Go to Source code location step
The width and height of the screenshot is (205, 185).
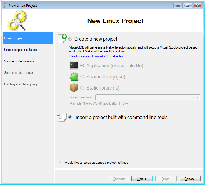(x=19, y=61)
